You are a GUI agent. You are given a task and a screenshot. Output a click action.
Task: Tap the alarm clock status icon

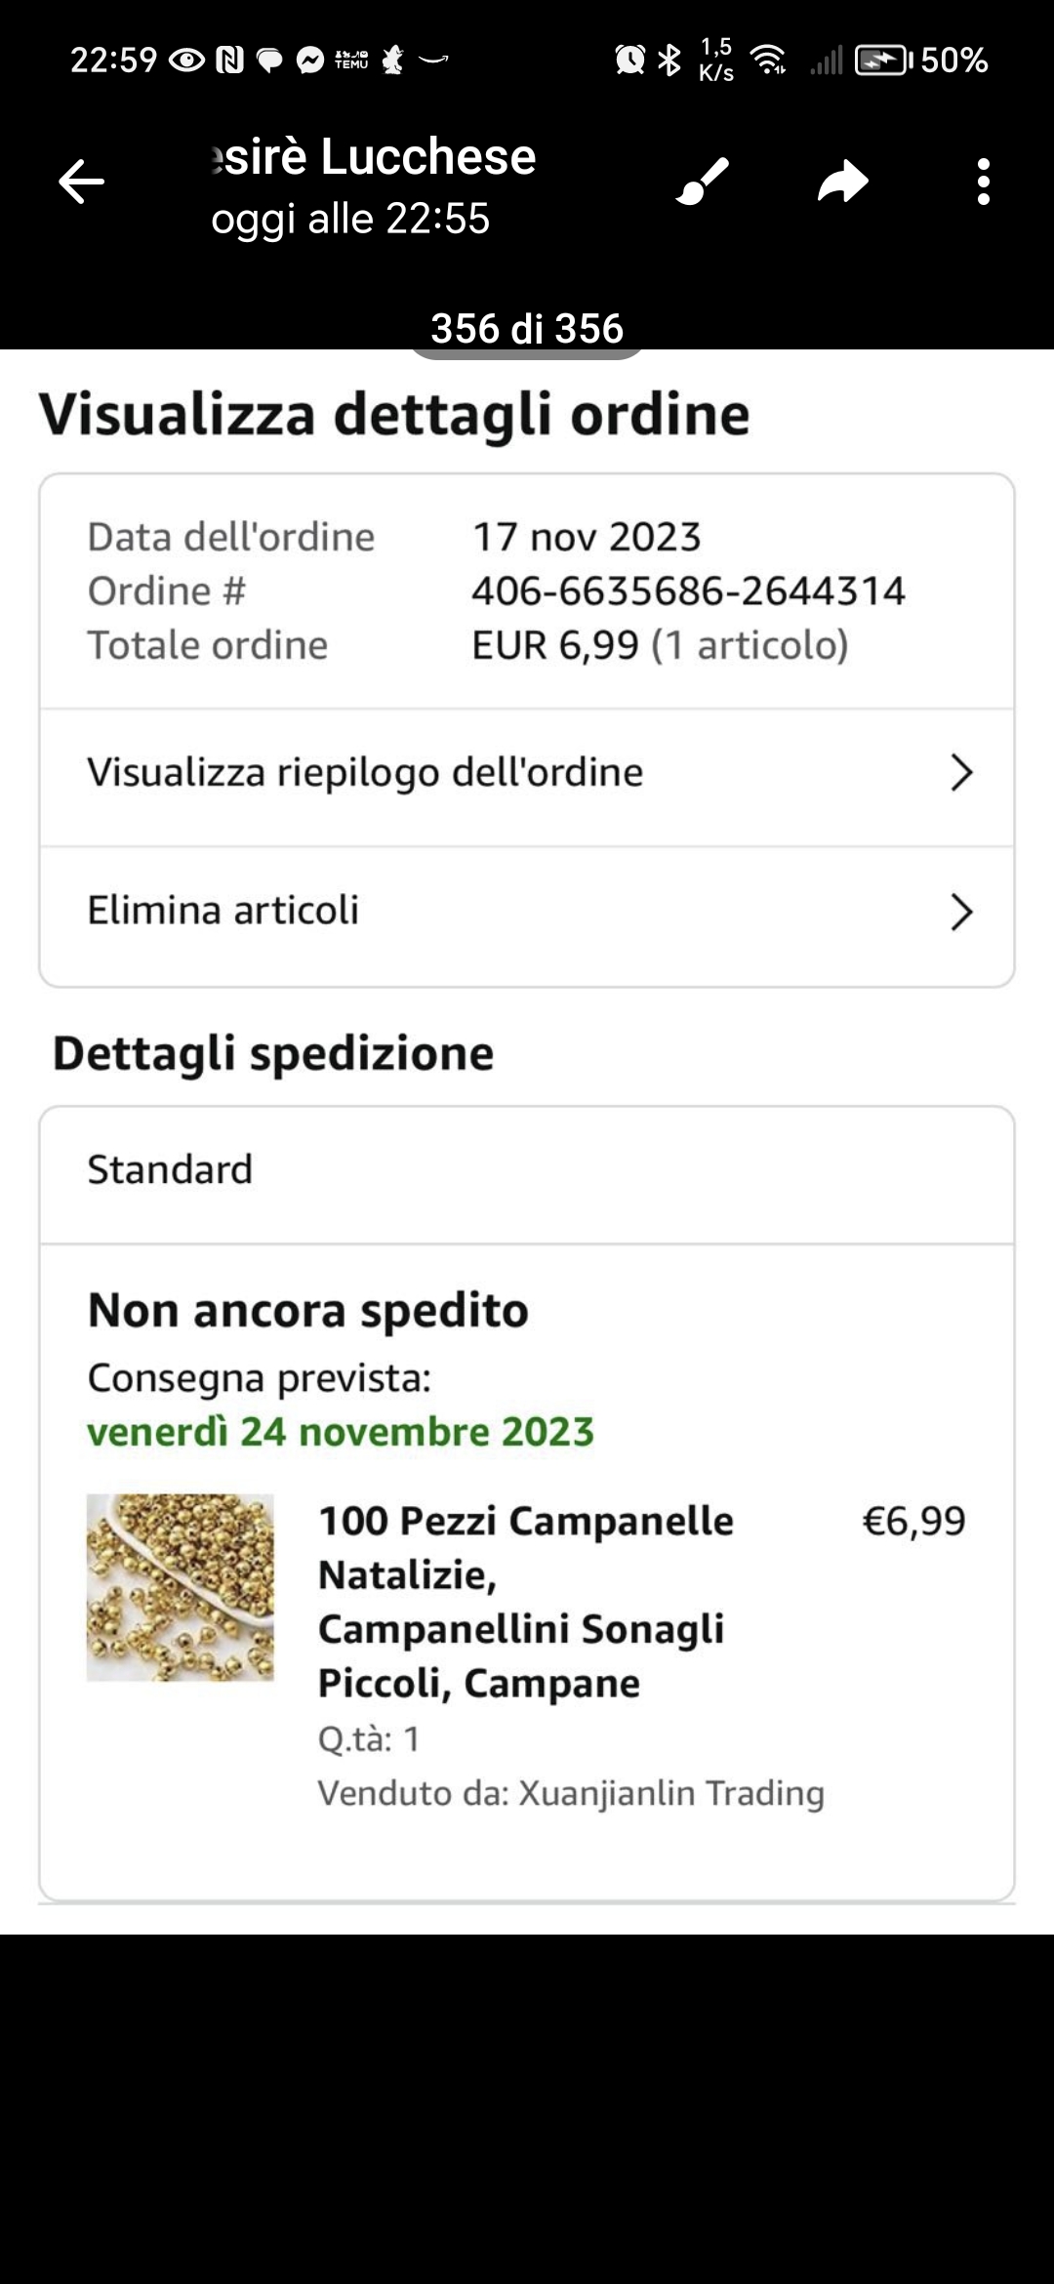click(629, 61)
